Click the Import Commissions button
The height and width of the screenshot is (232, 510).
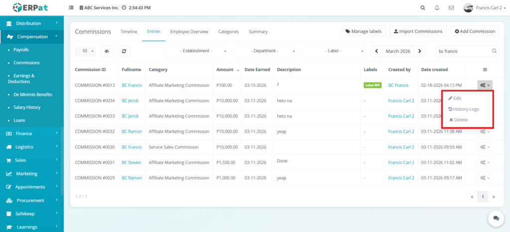click(418, 31)
